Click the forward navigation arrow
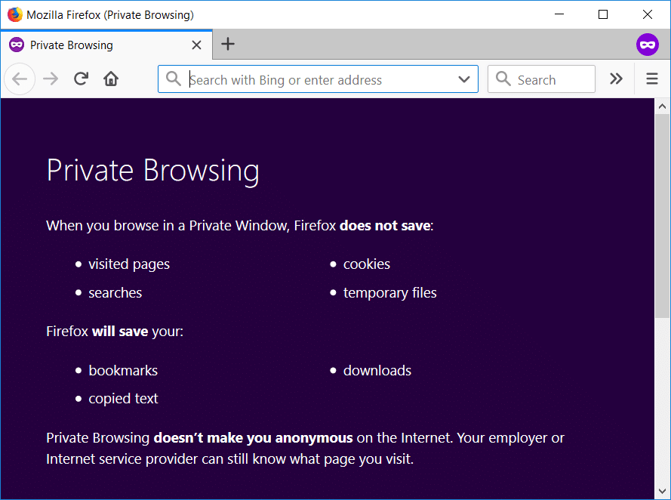This screenshot has width=671, height=500. tap(51, 79)
